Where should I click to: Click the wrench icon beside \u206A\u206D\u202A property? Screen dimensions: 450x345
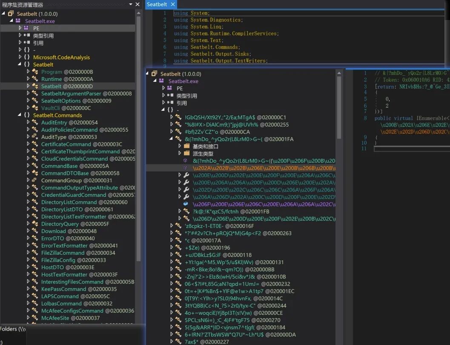click(186, 197)
